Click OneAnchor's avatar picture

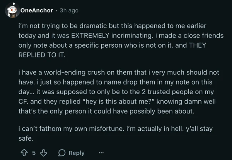pos(12,11)
